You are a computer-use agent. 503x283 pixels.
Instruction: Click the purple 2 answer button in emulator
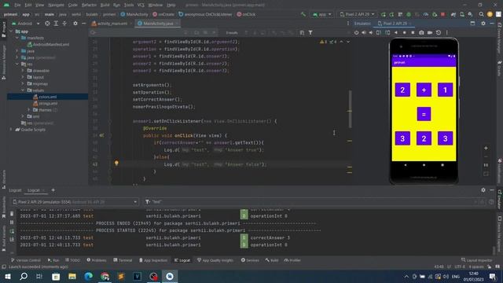pyautogui.click(x=424, y=138)
